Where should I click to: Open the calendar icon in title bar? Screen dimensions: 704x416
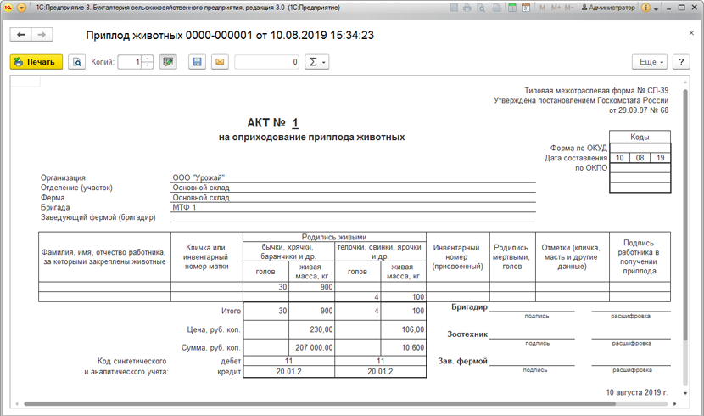tap(526, 8)
